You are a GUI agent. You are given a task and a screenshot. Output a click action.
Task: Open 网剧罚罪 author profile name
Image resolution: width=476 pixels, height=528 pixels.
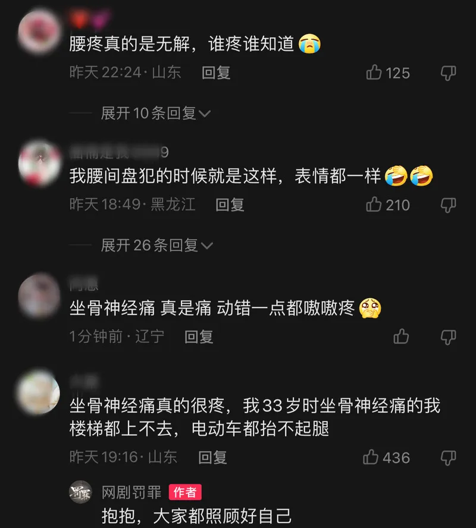[131, 492]
